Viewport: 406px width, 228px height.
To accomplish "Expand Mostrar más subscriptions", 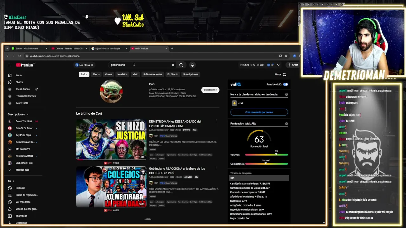I will coord(19,170).
